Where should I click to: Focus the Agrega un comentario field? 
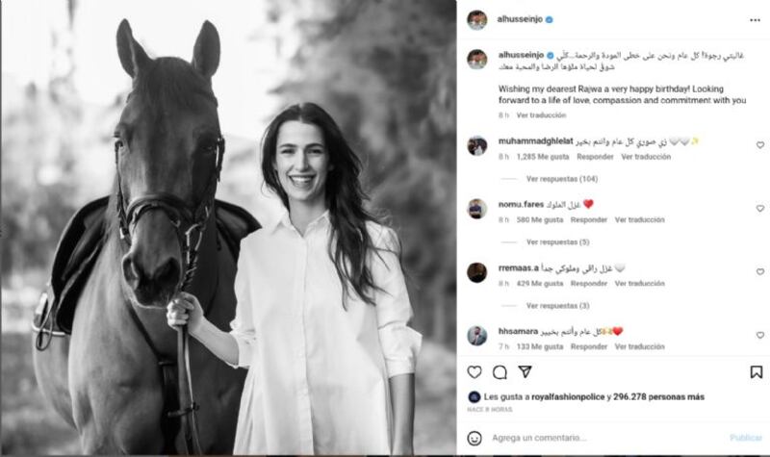[x=606, y=438]
